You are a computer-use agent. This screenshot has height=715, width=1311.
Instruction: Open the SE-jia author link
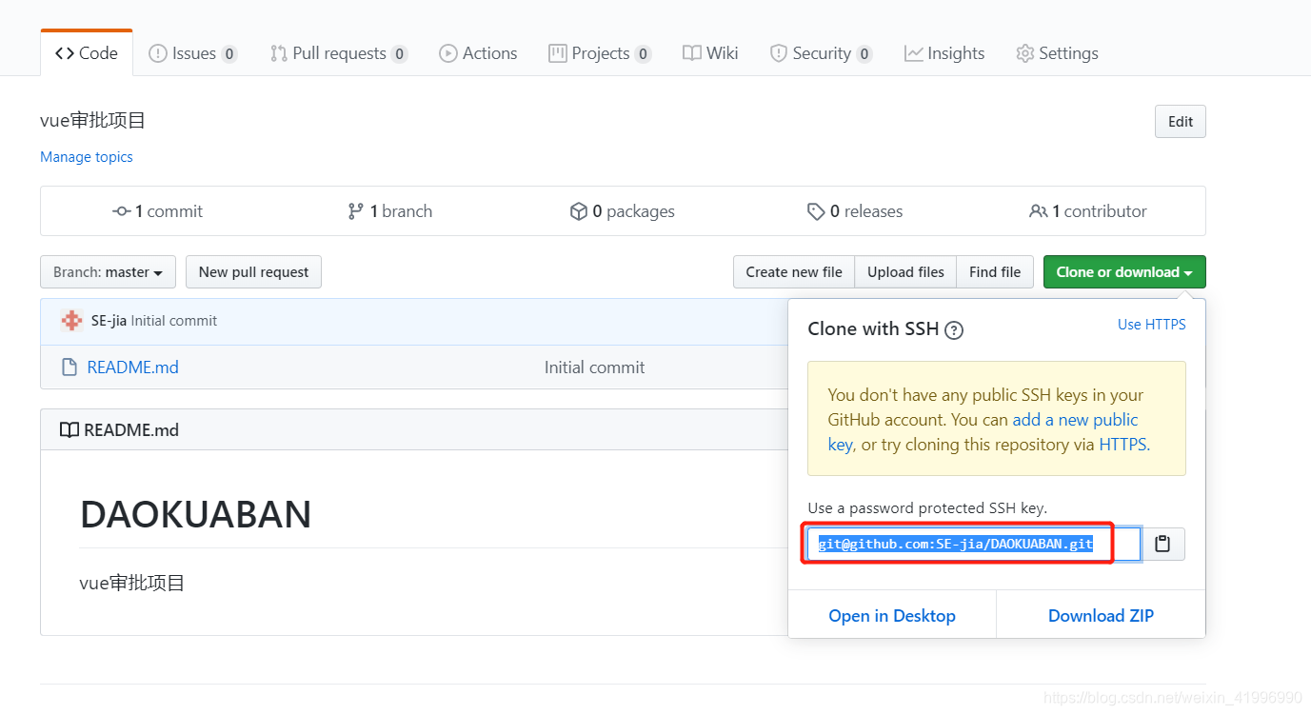point(109,321)
